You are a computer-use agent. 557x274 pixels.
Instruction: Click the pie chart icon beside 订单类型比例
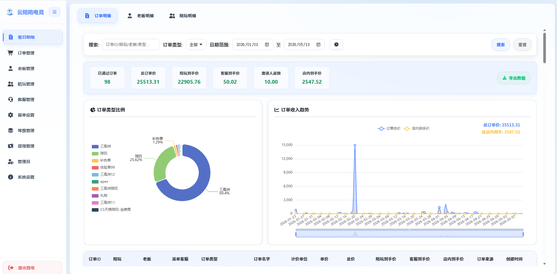coord(93,110)
